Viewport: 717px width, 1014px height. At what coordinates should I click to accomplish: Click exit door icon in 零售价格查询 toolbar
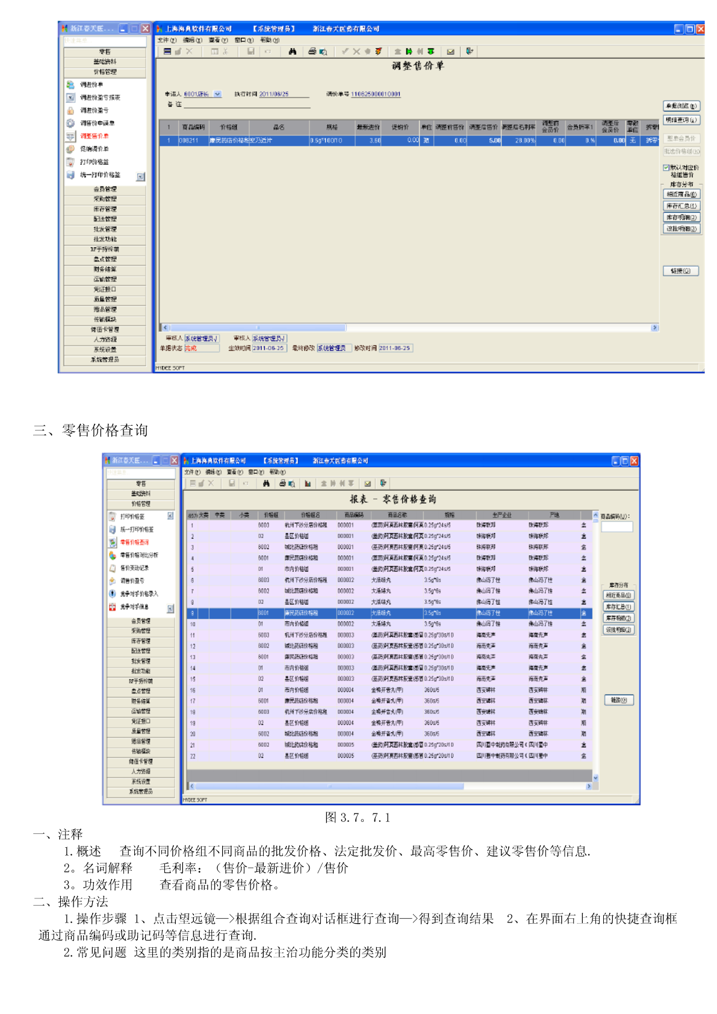(x=383, y=484)
